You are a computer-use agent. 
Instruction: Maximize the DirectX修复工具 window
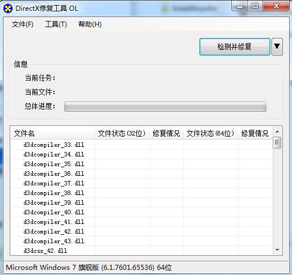click(x=255, y=6)
